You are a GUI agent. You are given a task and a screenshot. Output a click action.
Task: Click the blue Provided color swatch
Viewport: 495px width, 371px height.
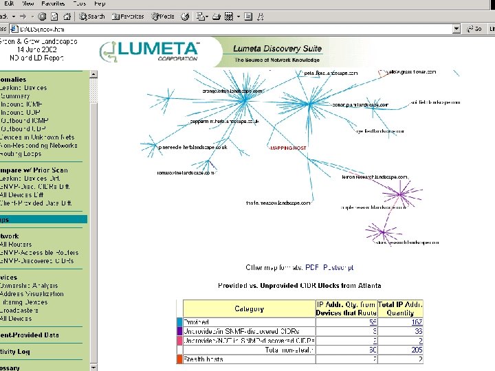(179, 322)
